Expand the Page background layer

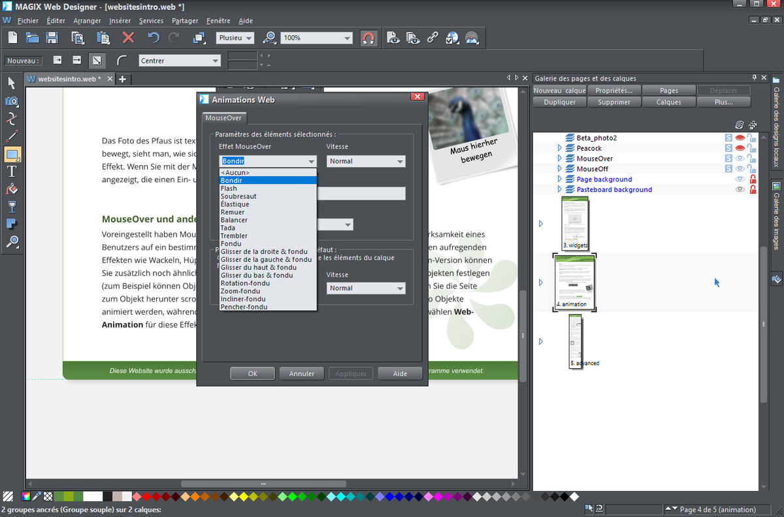tap(559, 179)
